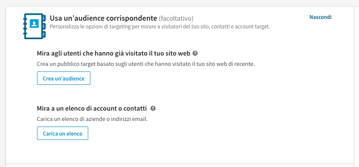Click the '(facoltativo)' label

click(x=176, y=19)
